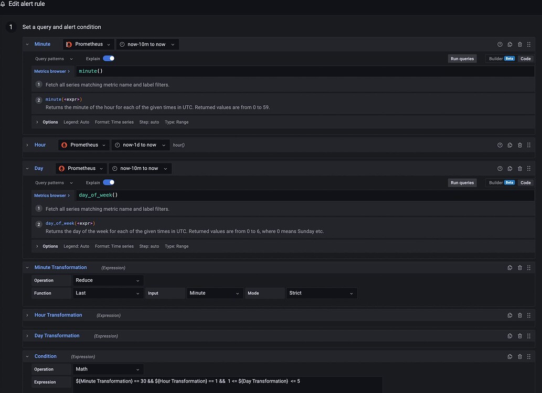Screen dimensions: 542x393
Task: Duplicate the Minute query
Action: click(x=509, y=43)
